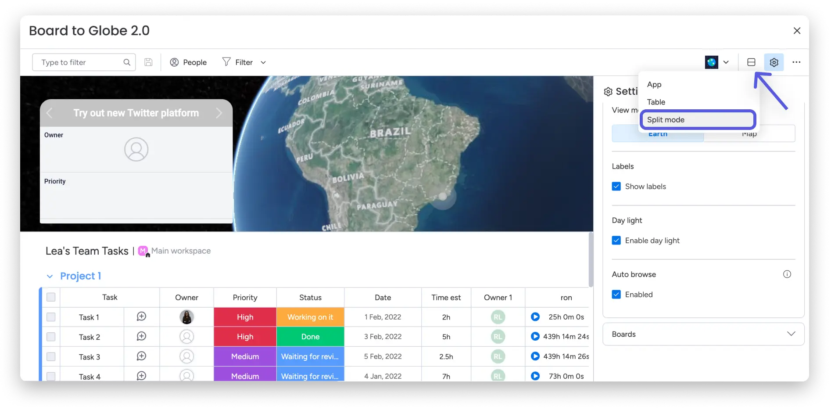Click the RL Owner 1 avatar for Task 2
The width and height of the screenshot is (831, 410).
pos(498,337)
